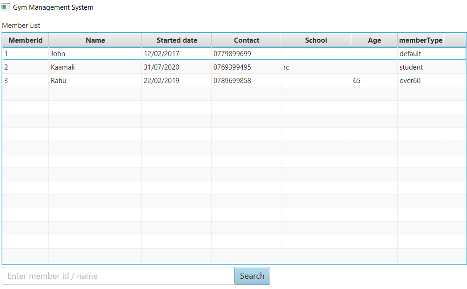
Task: Click Kaamali's school cell 'rc'
Action: coord(286,67)
